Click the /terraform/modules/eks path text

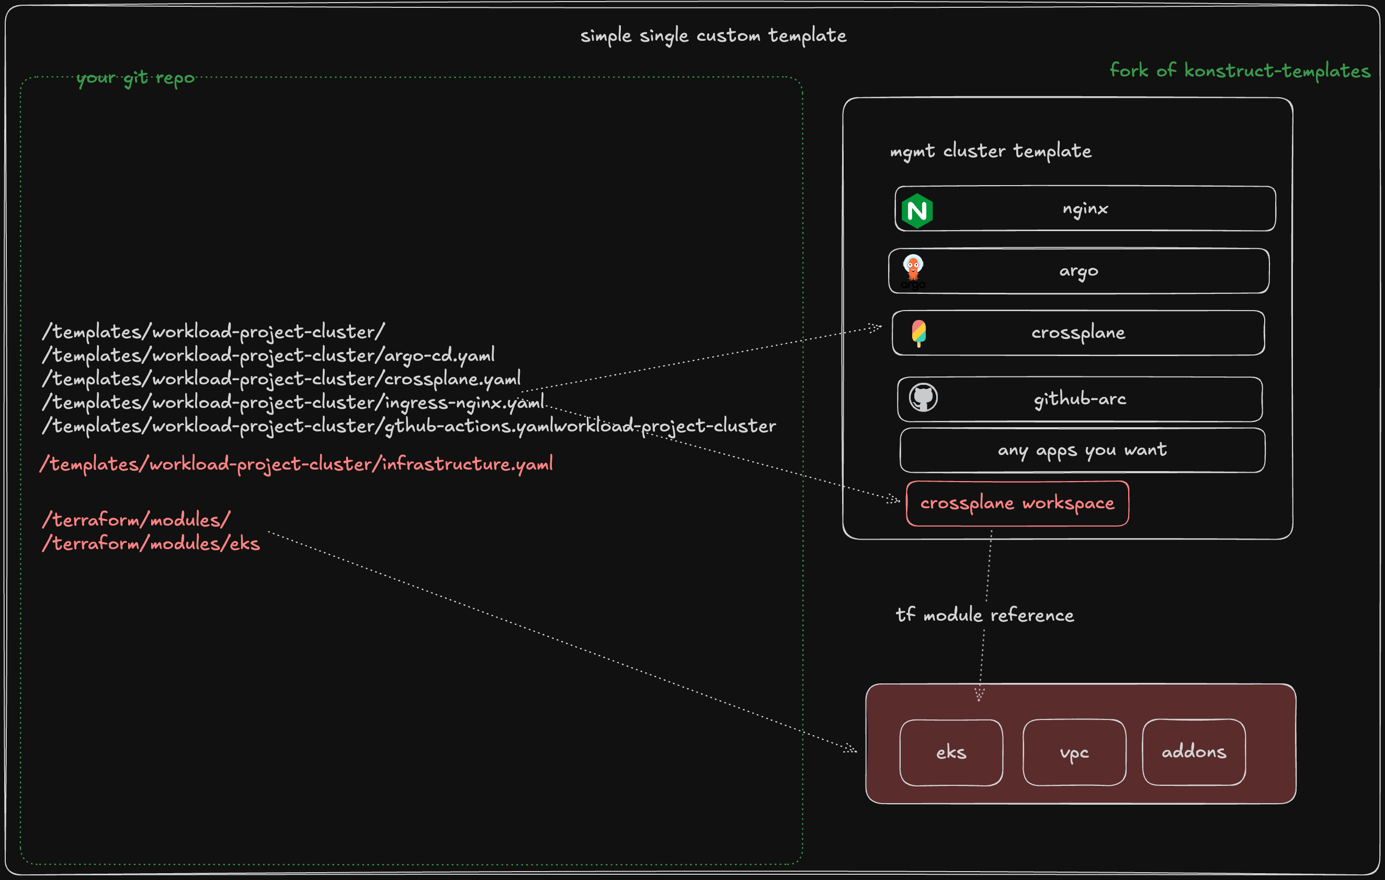(151, 544)
